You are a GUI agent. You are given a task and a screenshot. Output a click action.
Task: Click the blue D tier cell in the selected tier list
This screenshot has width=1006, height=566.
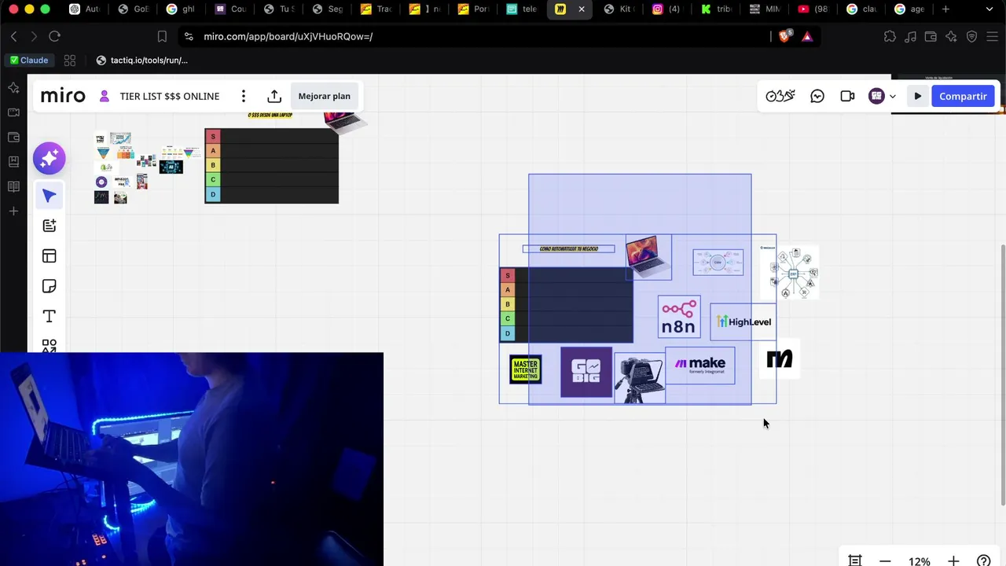[508, 333]
